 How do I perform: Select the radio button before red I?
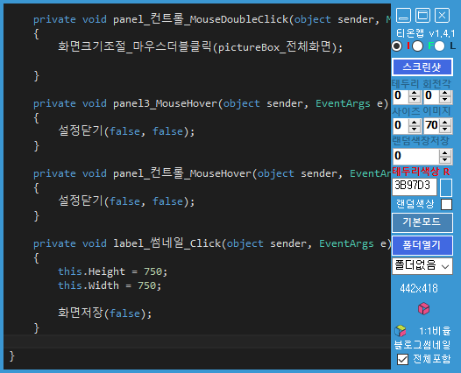397,46
